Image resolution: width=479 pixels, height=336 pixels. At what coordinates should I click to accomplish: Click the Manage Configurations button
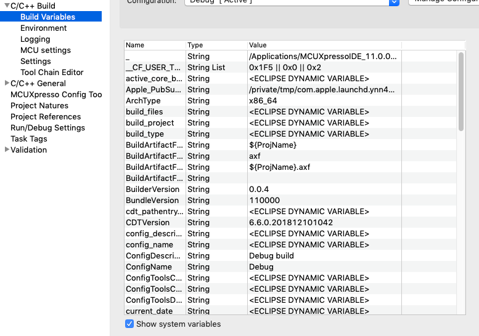[x=444, y=2]
